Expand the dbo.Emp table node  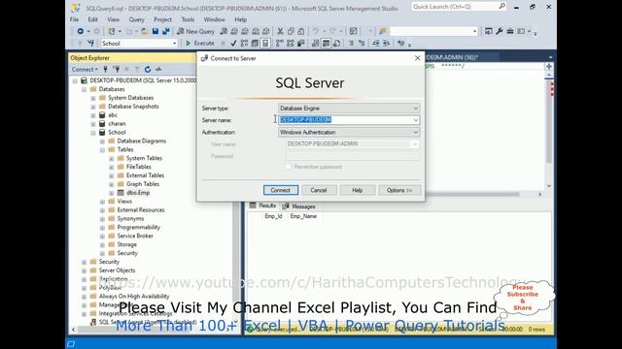point(112,193)
